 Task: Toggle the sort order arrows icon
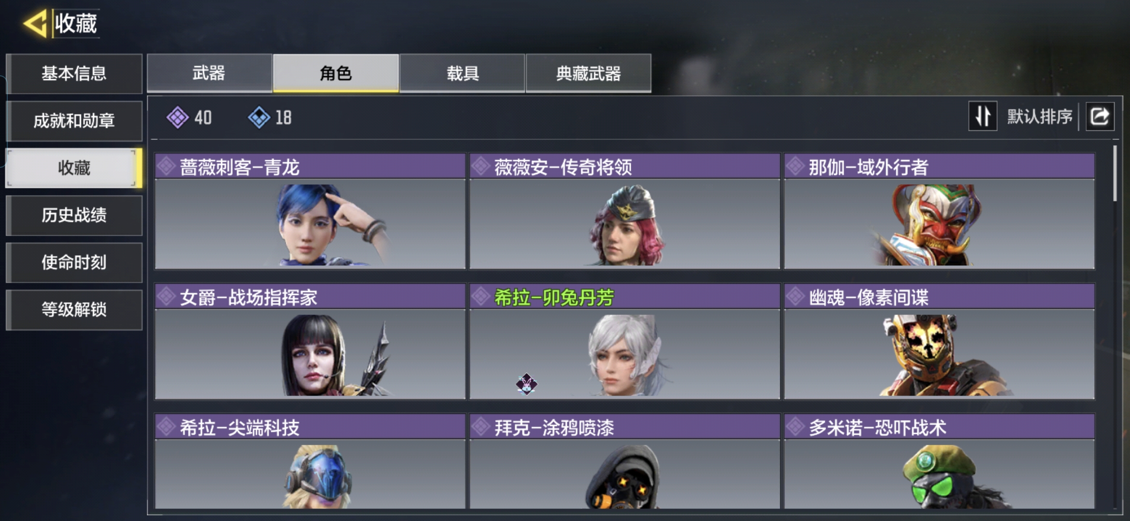click(x=983, y=116)
